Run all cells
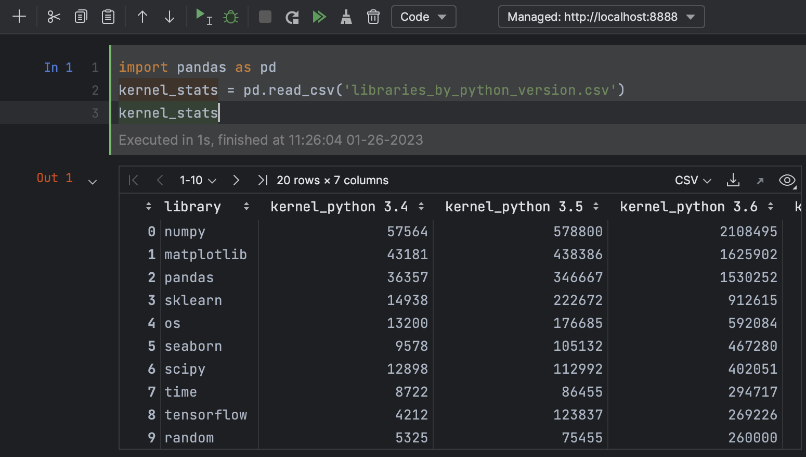Viewport: 806px width, 457px height. tap(319, 17)
